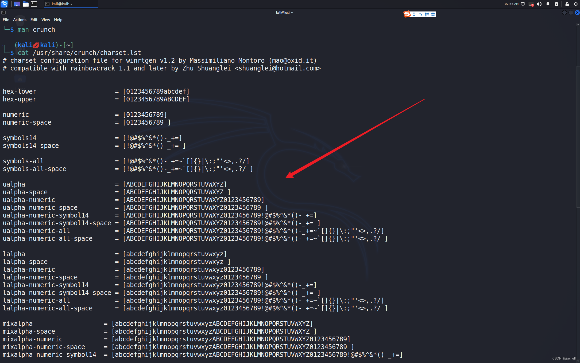Viewport: 580px width, 363px height.
Task: Click the show desktop panel icon
Action: point(17,4)
